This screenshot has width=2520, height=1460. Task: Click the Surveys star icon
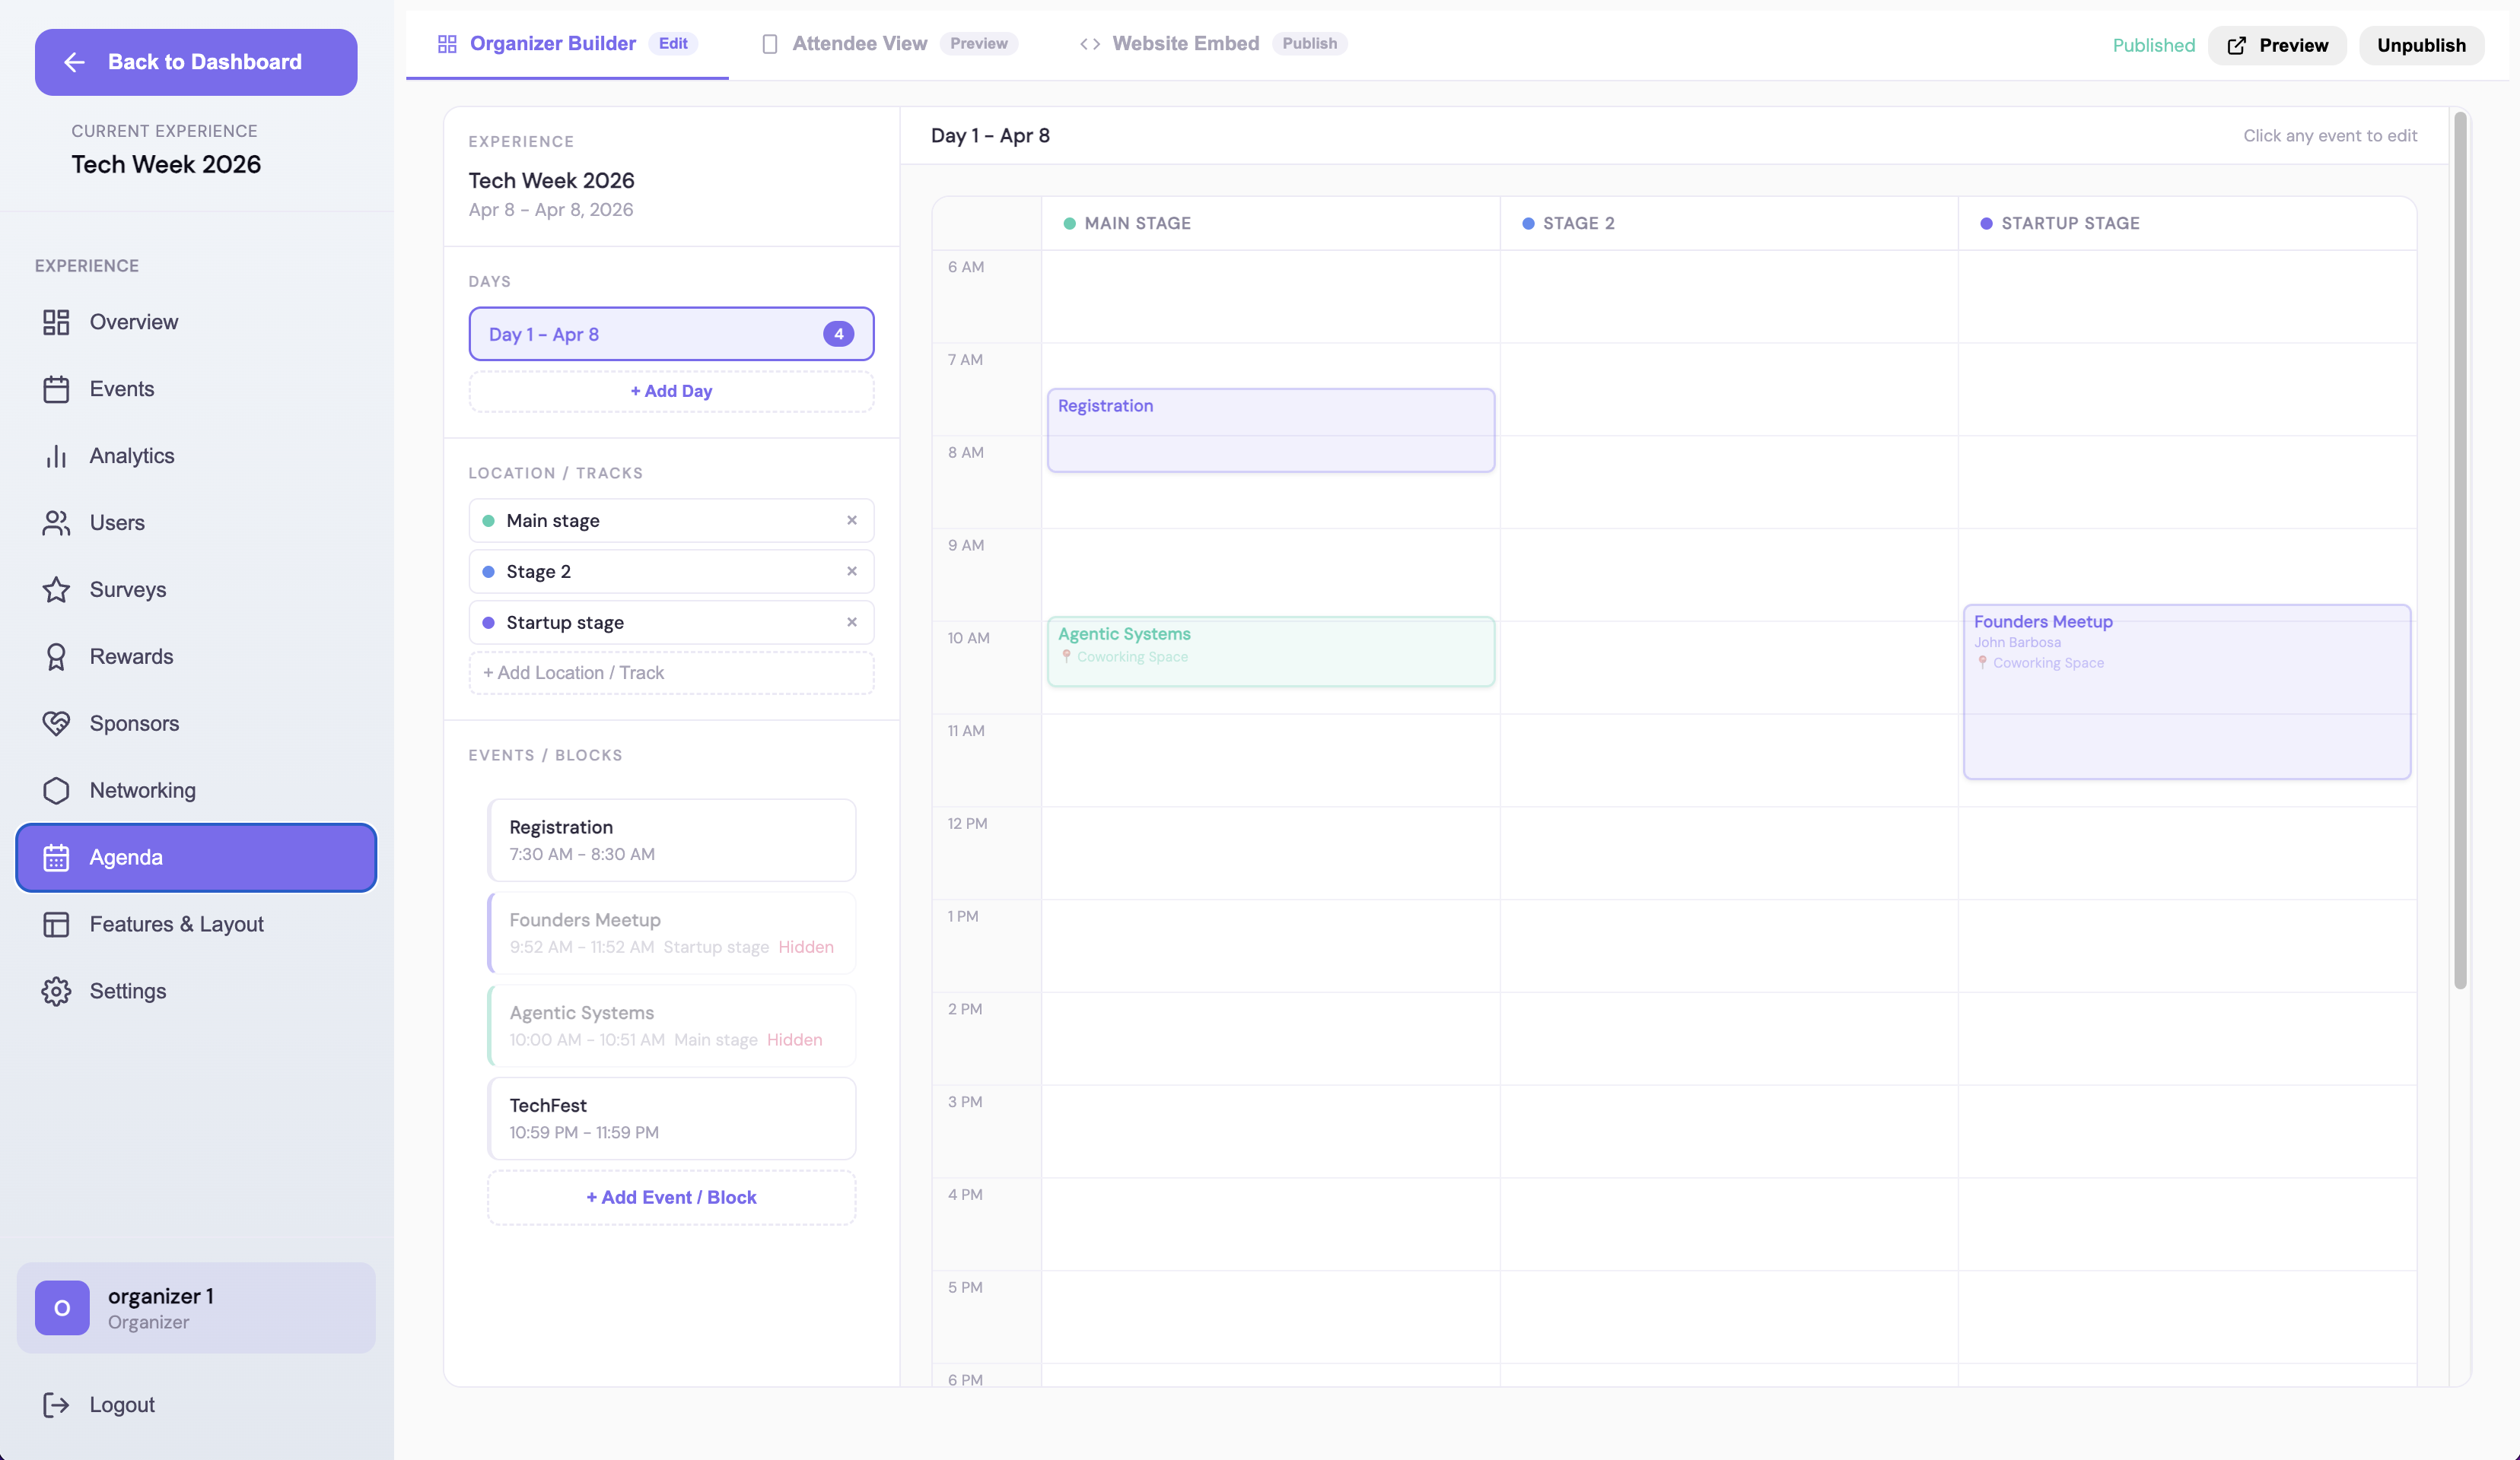tap(56, 589)
